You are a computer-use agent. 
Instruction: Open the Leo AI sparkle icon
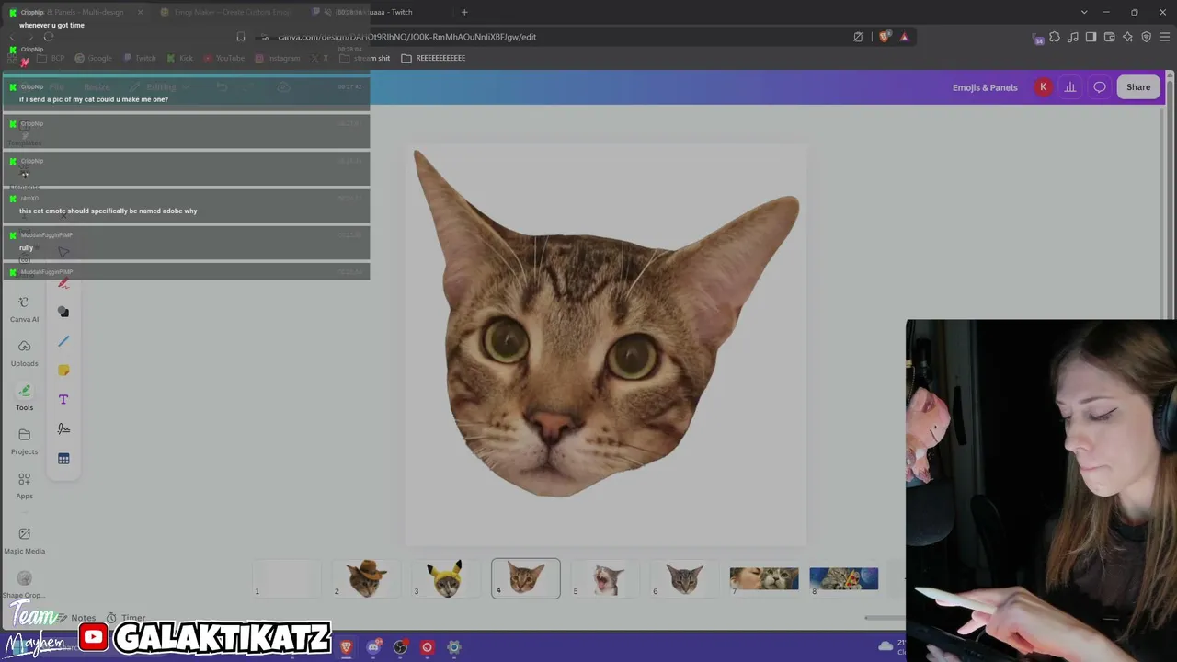point(1127,37)
